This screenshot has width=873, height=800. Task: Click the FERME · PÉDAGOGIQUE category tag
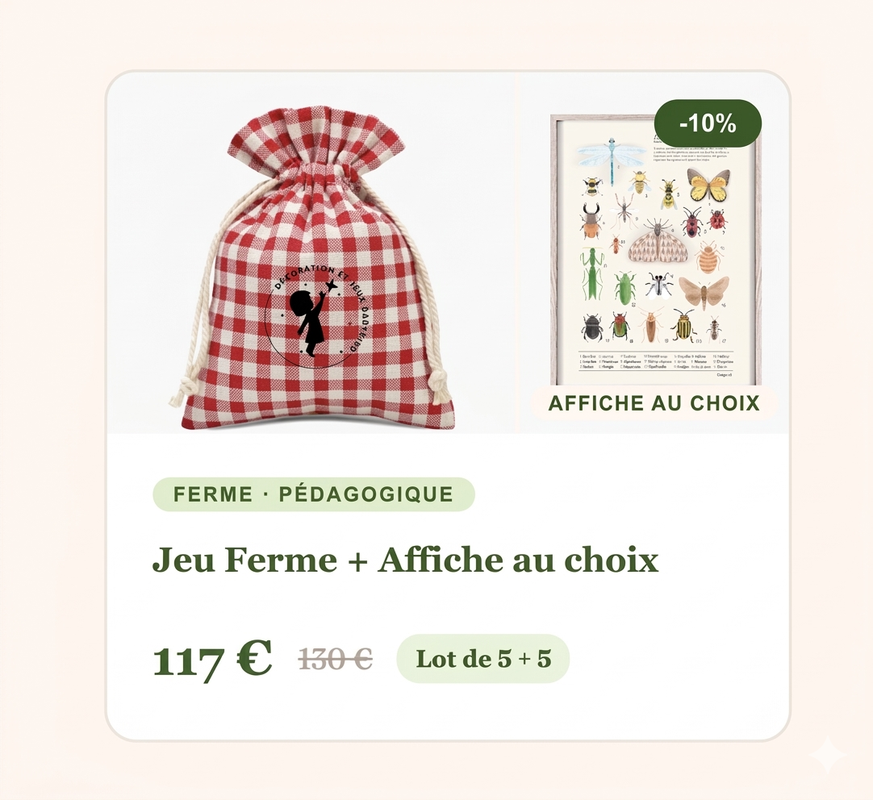314,494
